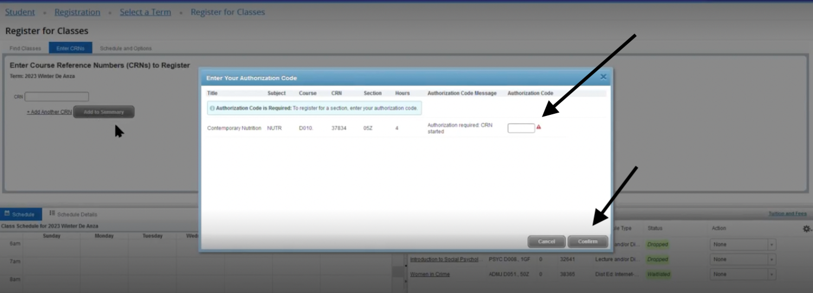Expand Action dropdown for Women in Crime
This screenshot has height=293, width=813.
coord(743,275)
